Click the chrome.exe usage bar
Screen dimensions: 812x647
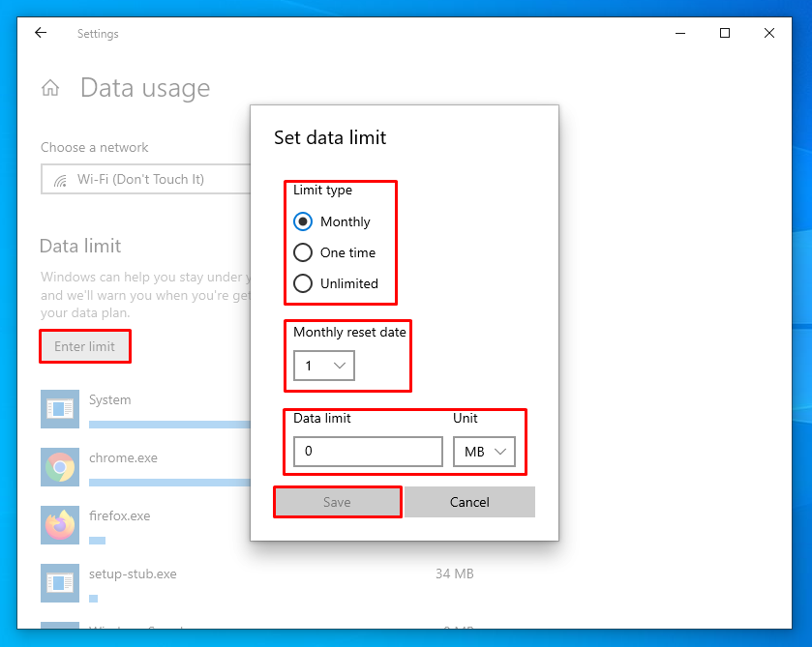click(x=170, y=483)
